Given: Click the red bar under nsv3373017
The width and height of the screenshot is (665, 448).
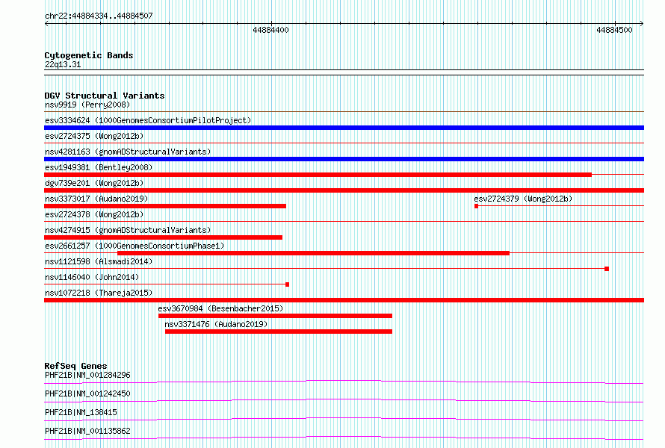Looking at the screenshot, I should [165, 206].
